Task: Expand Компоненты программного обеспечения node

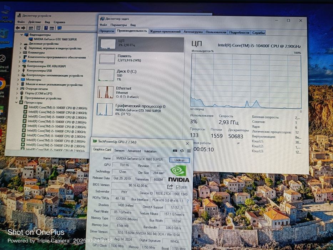Action: (x=20, y=57)
